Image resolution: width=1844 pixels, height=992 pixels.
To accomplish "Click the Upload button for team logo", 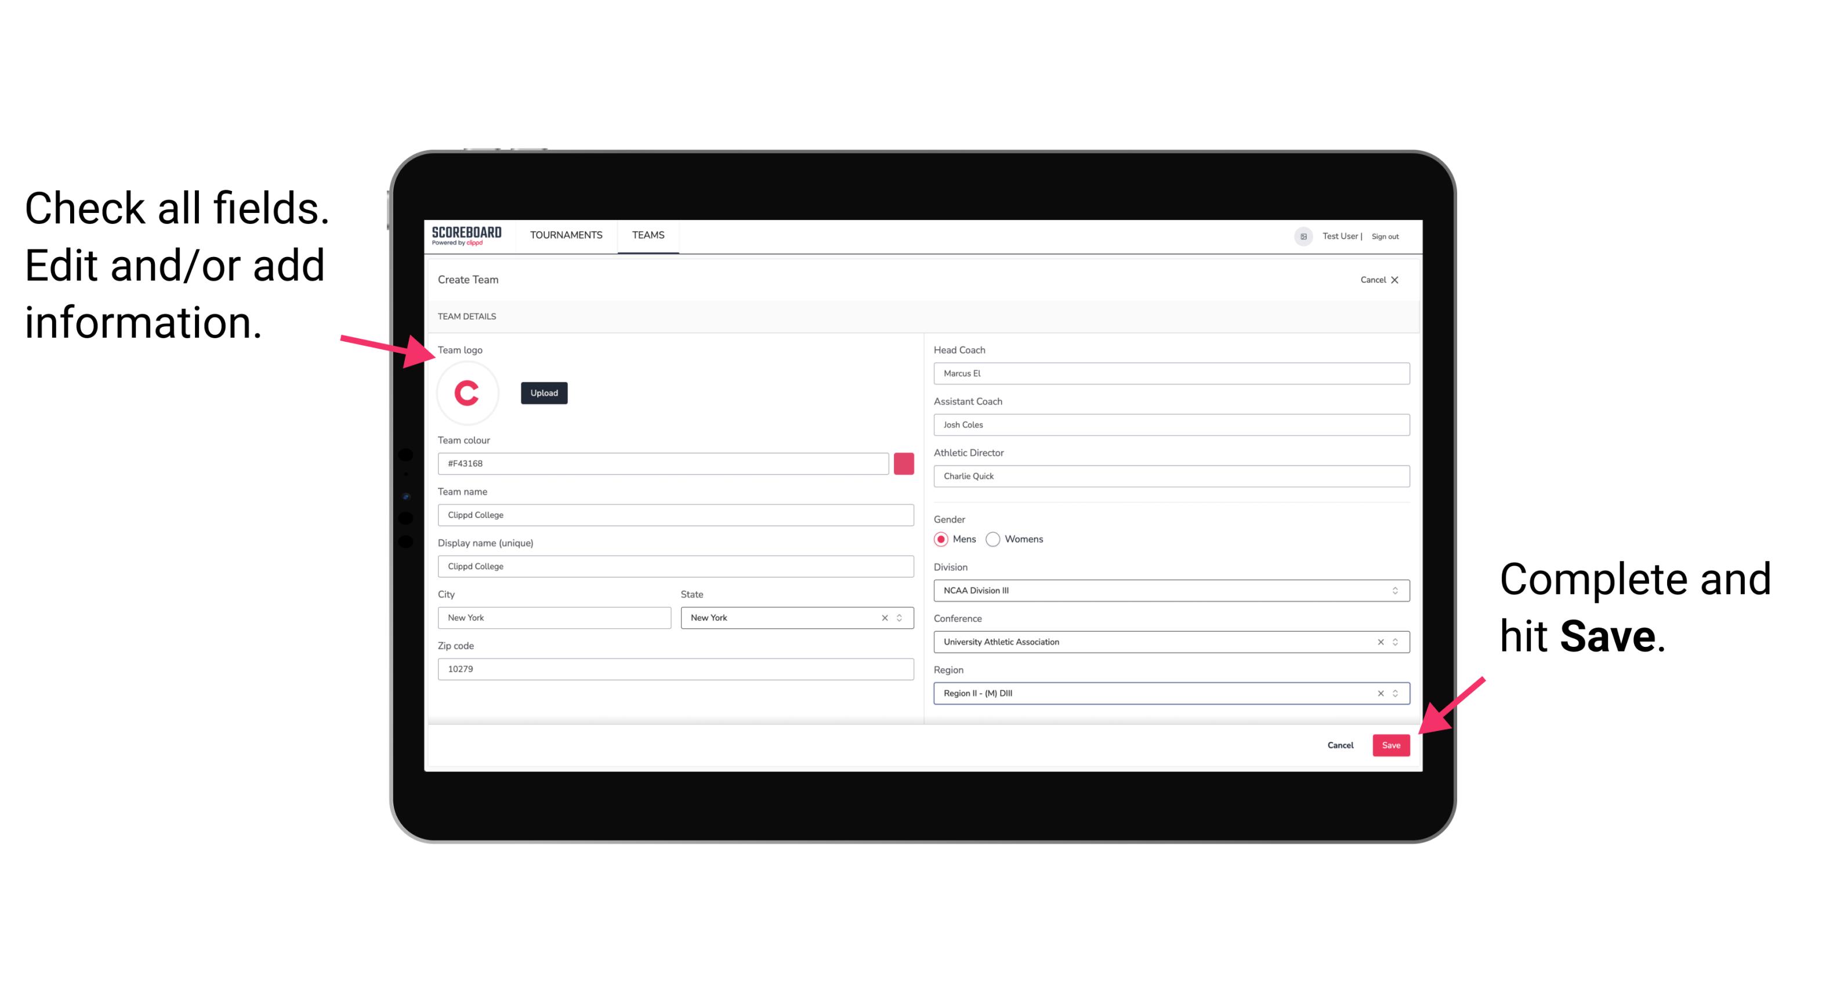I will [544, 392].
